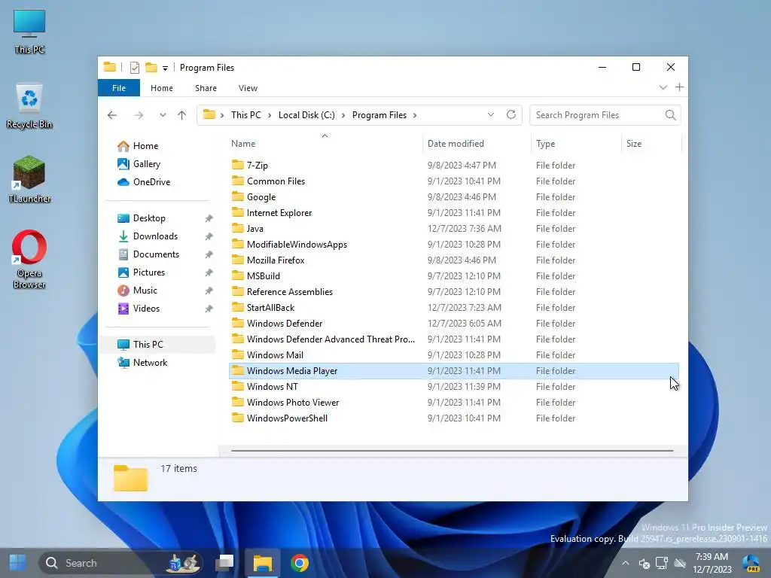Select the Windows Mail folder icon
Image resolution: width=771 pixels, height=578 pixels.
click(237, 354)
